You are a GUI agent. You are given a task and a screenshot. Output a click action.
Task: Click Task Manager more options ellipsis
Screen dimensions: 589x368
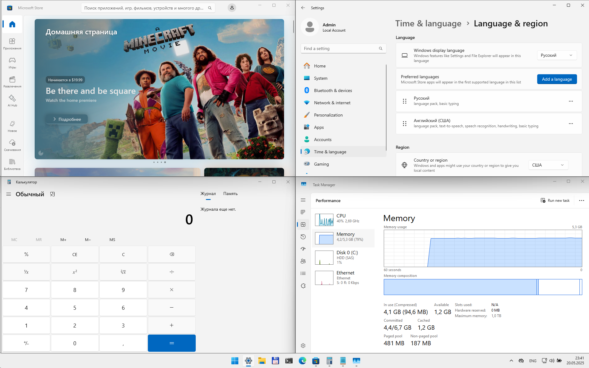[x=582, y=201]
